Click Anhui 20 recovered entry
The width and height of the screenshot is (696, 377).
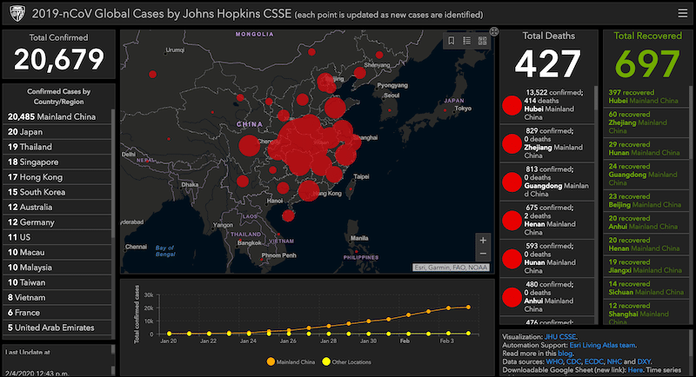point(646,222)
